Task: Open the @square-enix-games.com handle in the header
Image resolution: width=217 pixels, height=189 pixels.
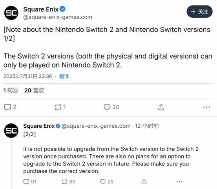Action: [x=58, y=17]
